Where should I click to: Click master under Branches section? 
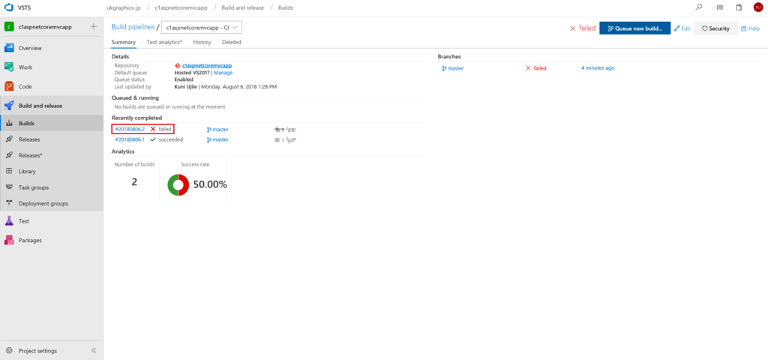[x=452, y=68]
